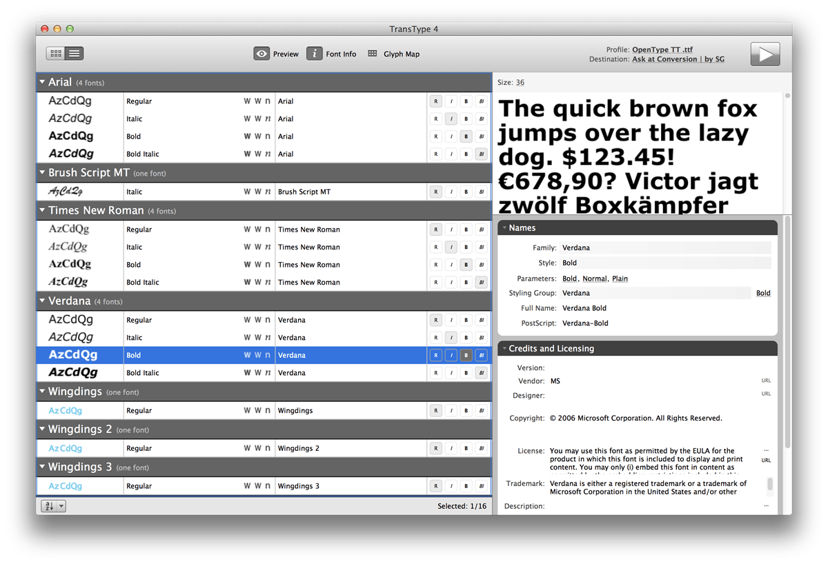Click the B button in selected Verdana Bold row
828x564 pixels.
[x=466, y=355]
